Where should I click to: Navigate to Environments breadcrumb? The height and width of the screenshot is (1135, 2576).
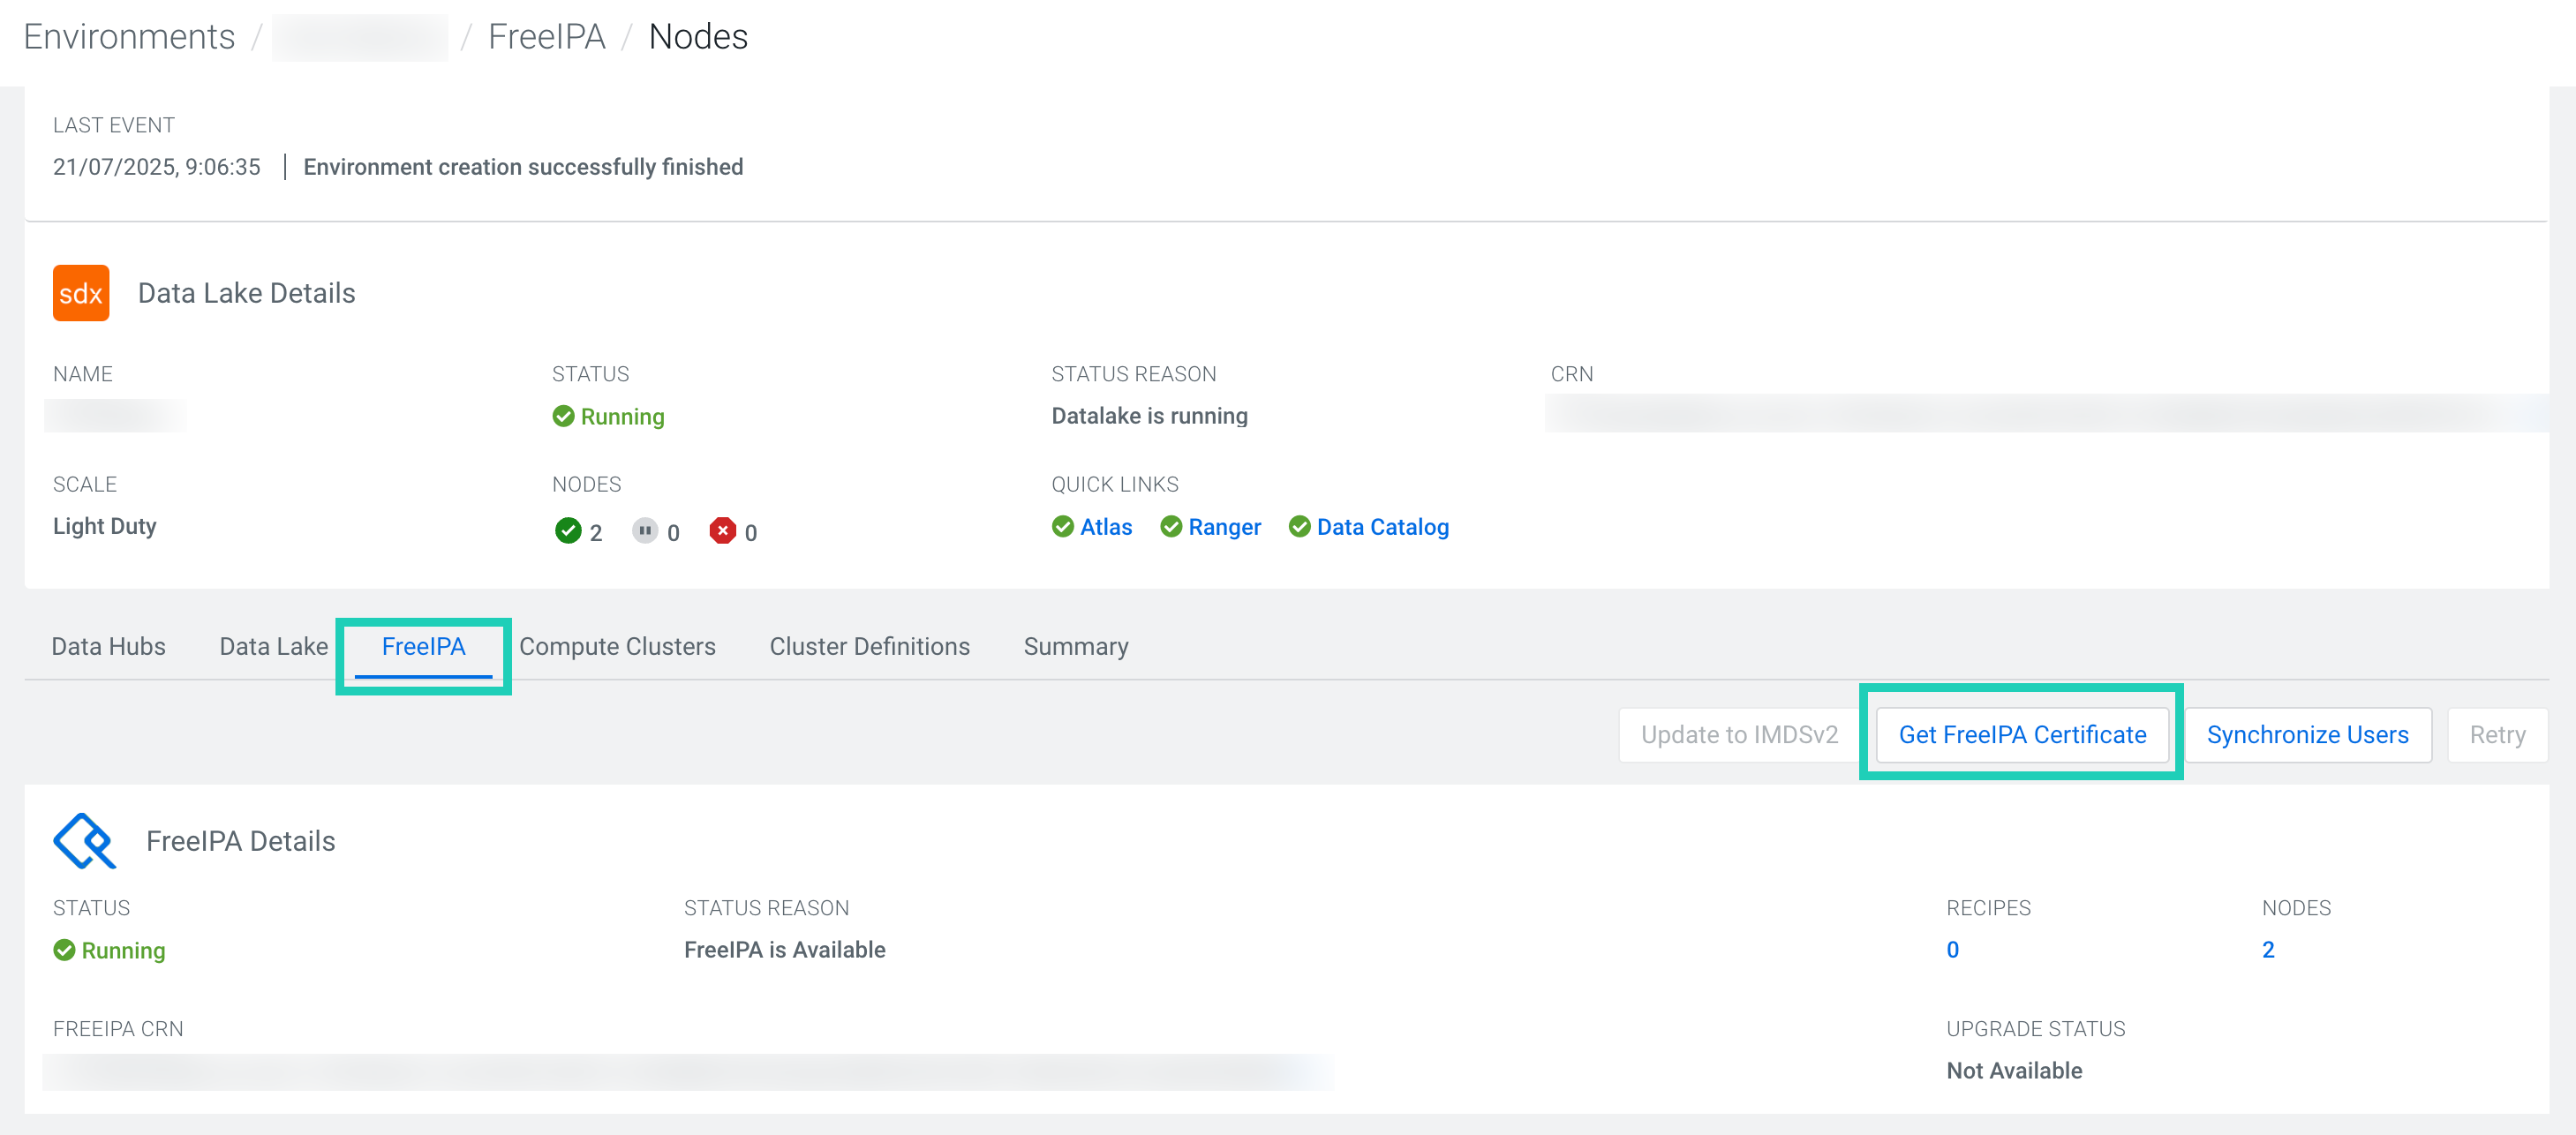pyautogui.click(x=129, y=37)
